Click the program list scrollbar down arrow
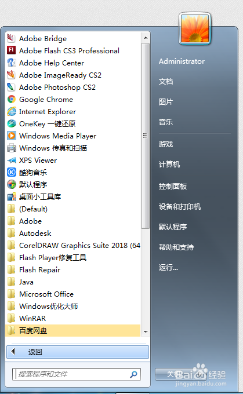243x394 pixels. pos(146,331)
